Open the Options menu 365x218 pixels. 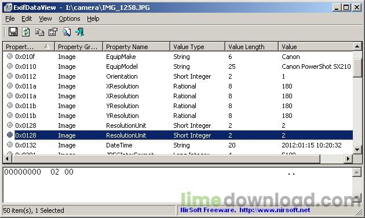pos(70,19)
